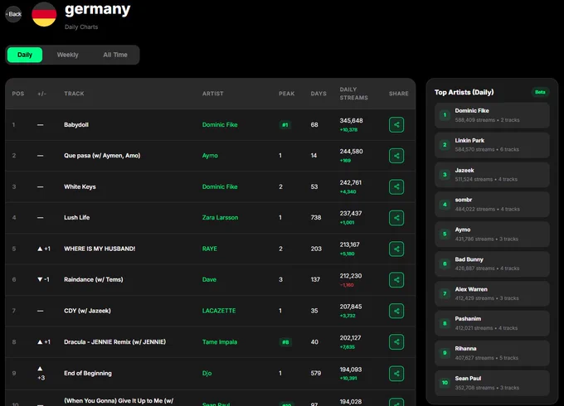Screen dimensions: 564x406
Task: Share the CDY track
Action: pyautogui.click(x=396, y=311)
